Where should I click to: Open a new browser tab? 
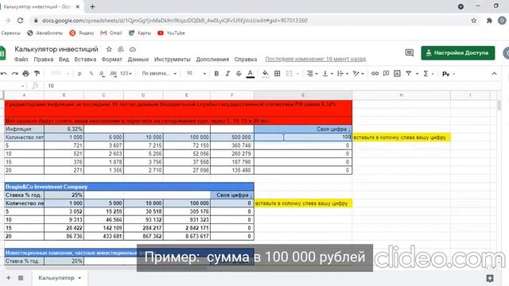point(92,6)
